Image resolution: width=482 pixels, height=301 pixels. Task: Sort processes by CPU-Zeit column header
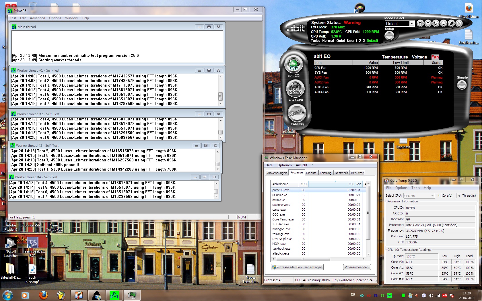[x=336, y=184]
